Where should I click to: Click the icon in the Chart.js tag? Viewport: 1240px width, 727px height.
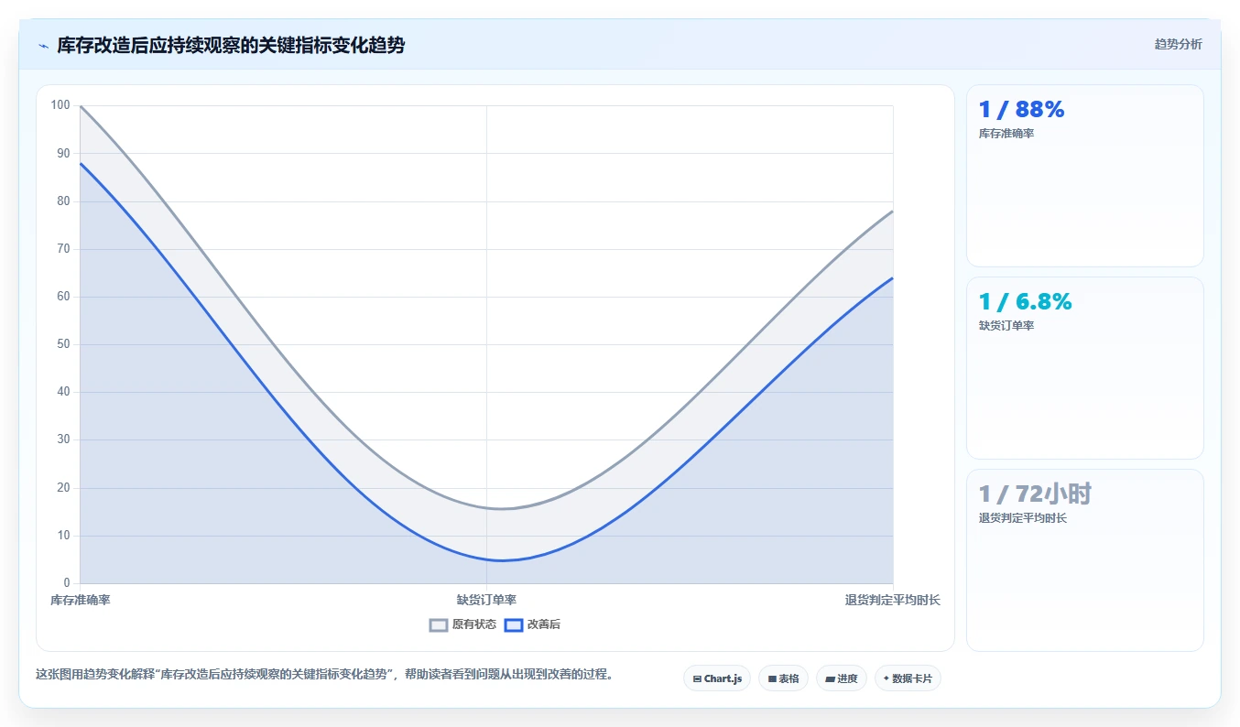(697, 679)
